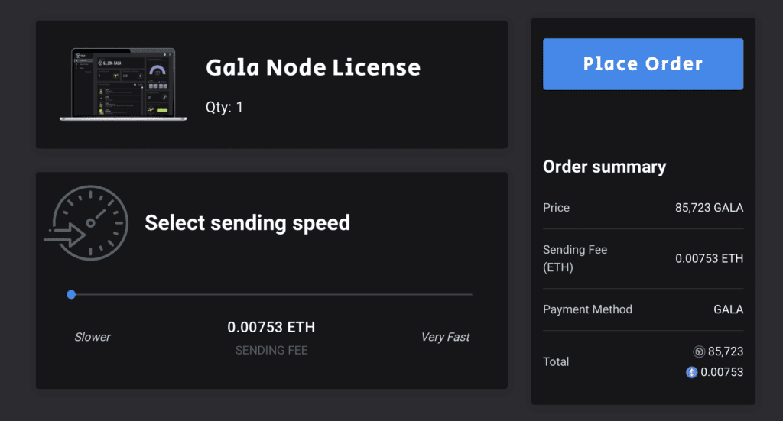Click the Very Fast speed label
Image resolution: width=783 pixels, height=421 pixels.
(445, 337)
